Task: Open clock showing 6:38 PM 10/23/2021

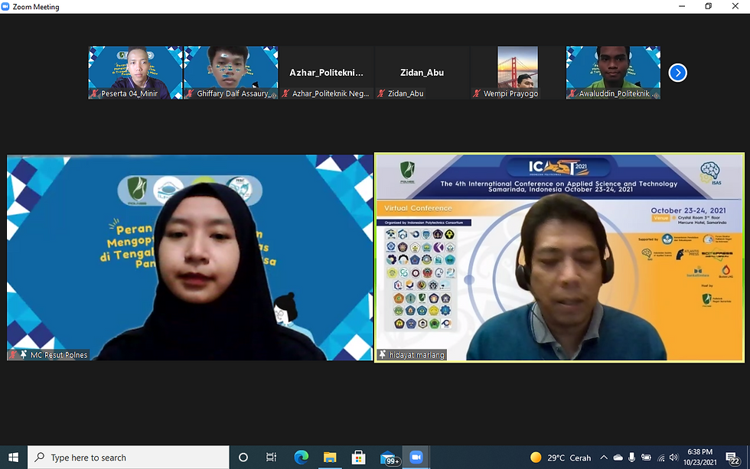Action: (x=699, y=457)
